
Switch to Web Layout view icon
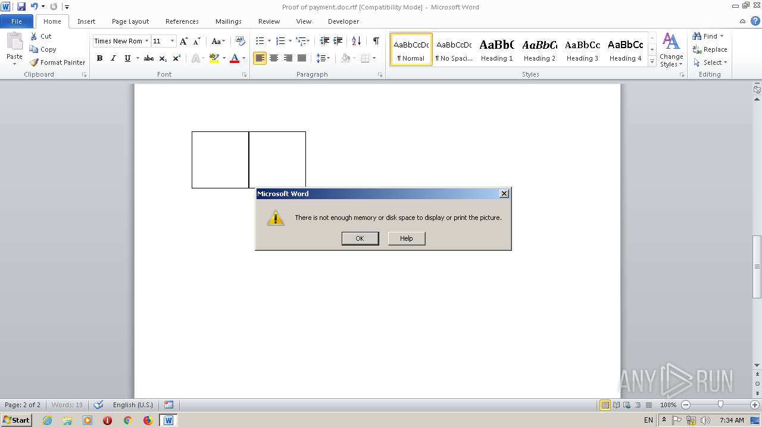(626, 405)
